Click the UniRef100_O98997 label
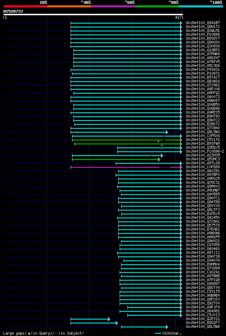 point(203,284)
